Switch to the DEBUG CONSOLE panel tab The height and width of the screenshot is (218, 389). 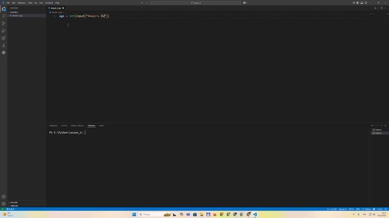tap(77, 125)
